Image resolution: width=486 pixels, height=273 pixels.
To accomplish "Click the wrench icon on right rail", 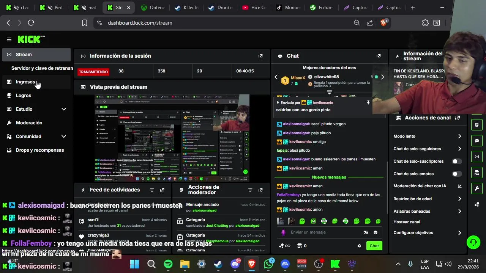I will [477, 188].
